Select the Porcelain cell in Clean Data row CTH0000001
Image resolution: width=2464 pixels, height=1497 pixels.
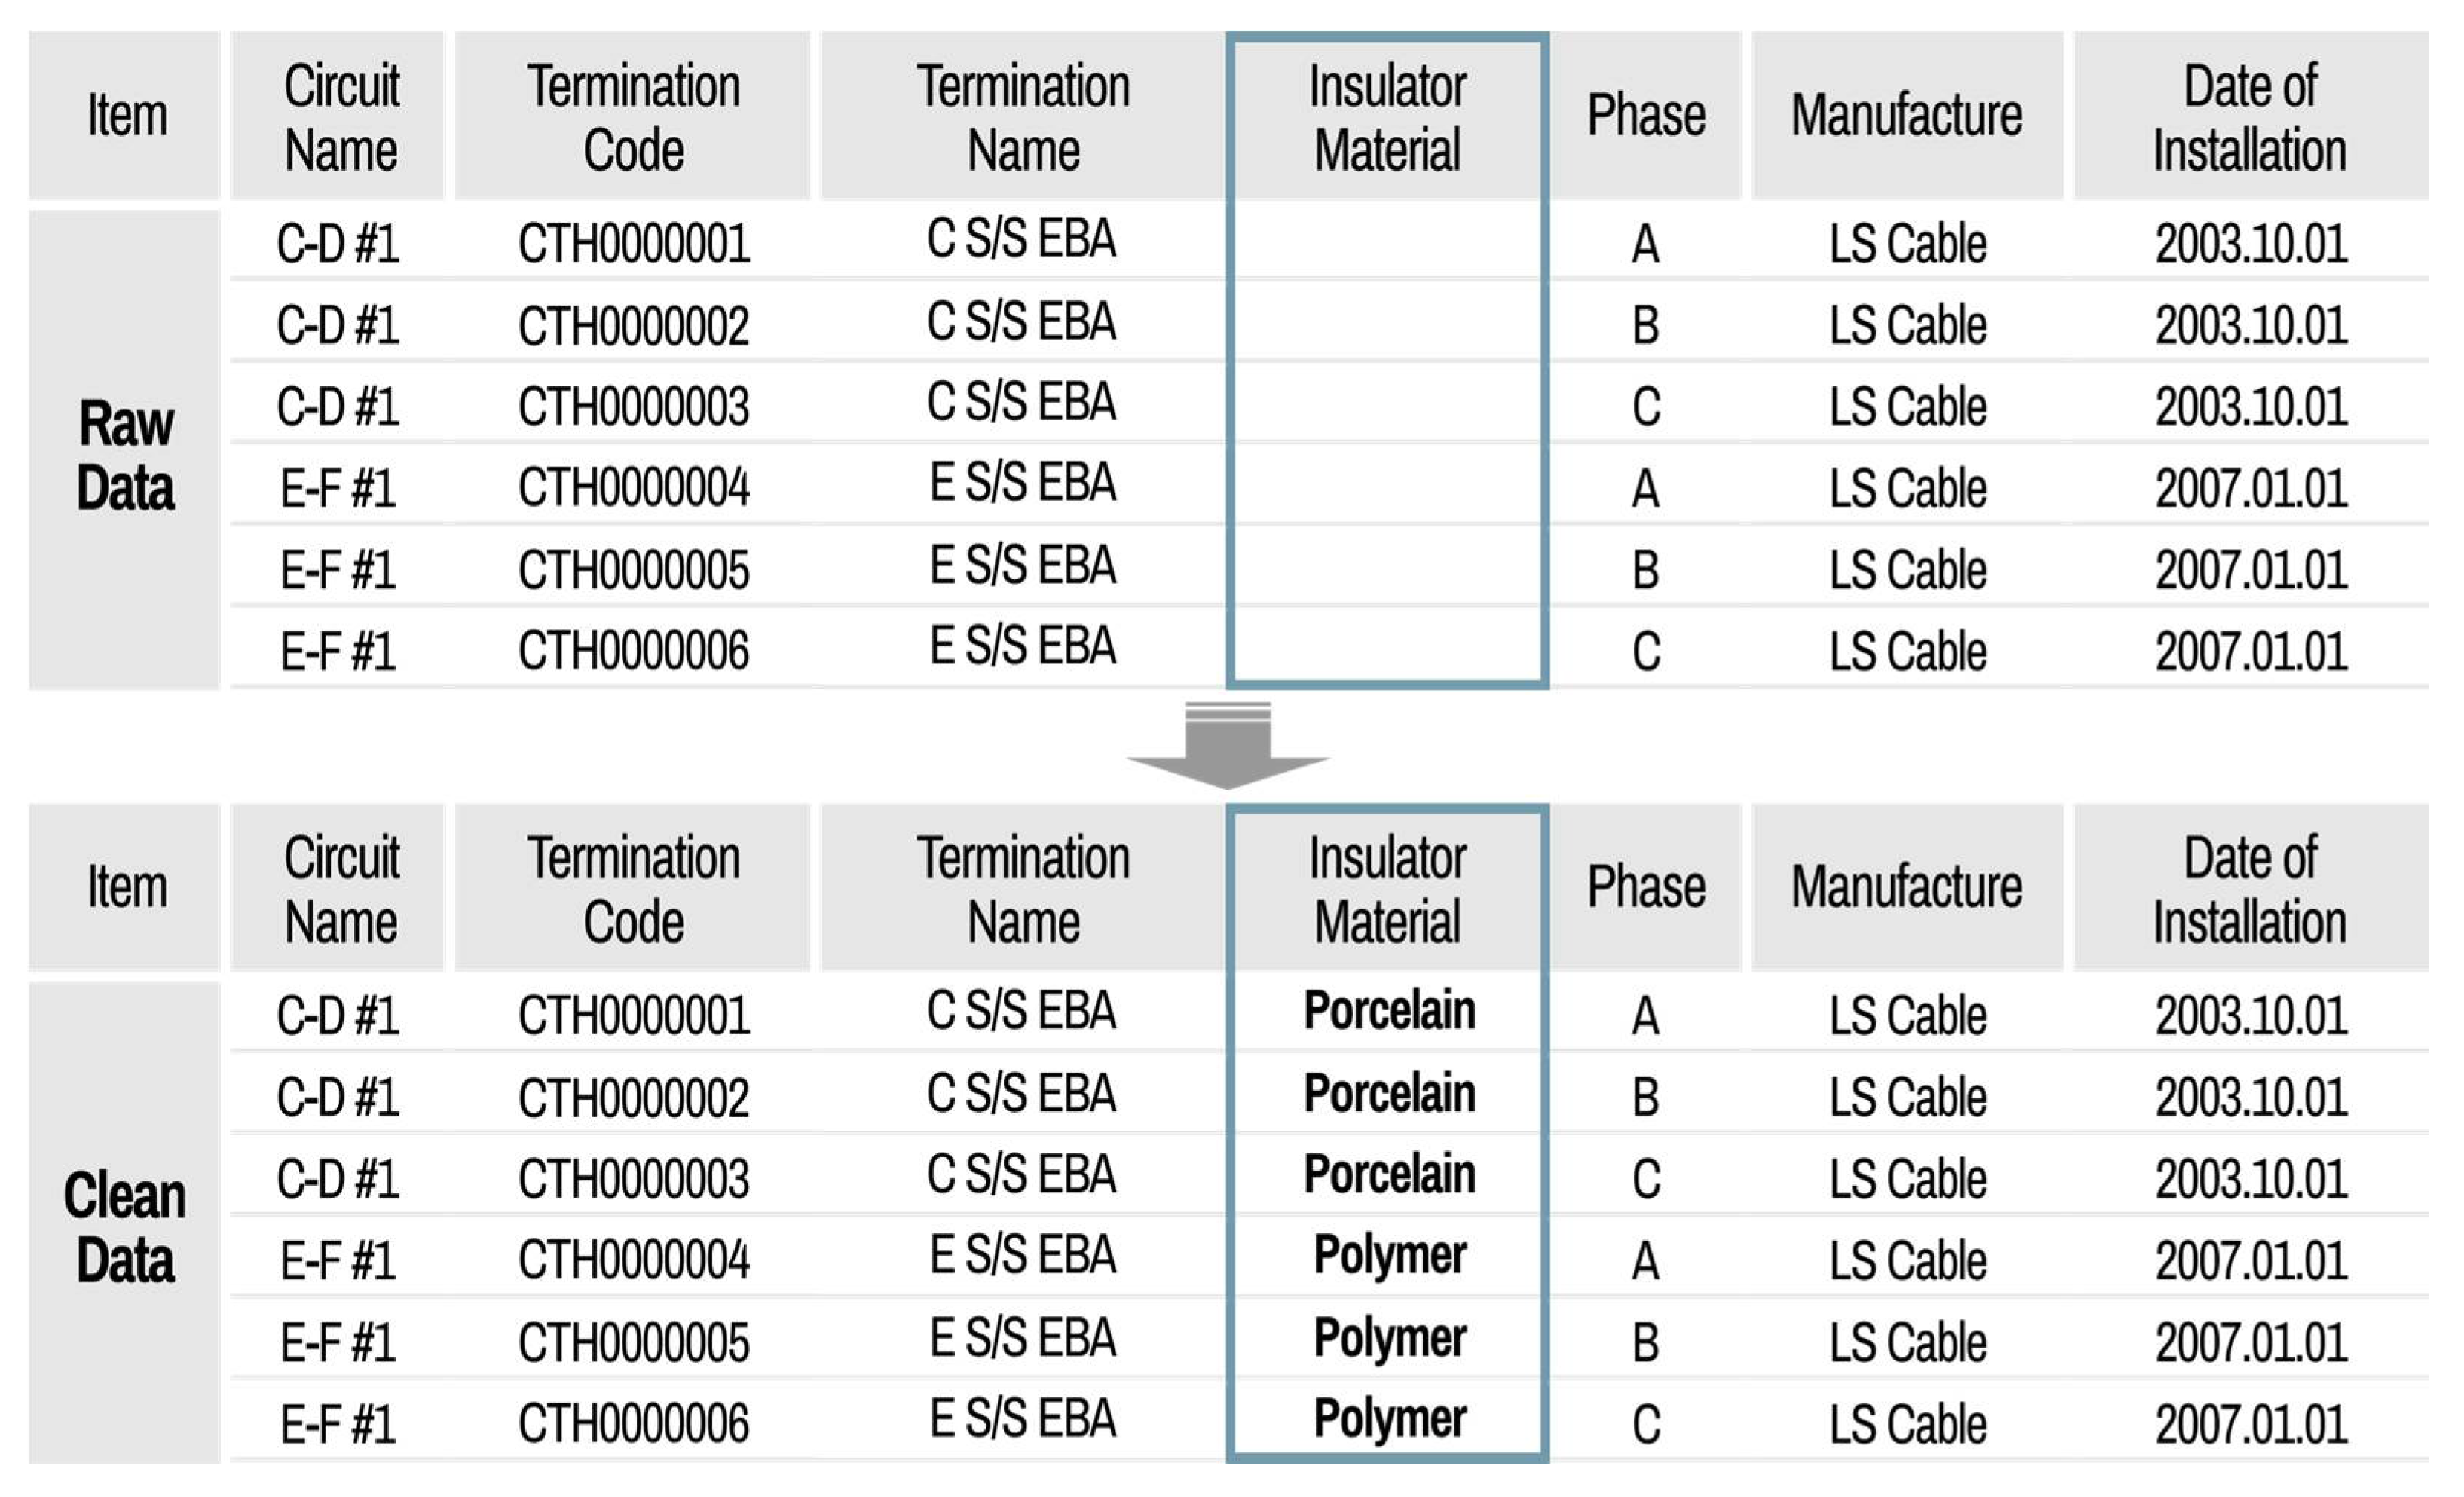(1389, 1011)
